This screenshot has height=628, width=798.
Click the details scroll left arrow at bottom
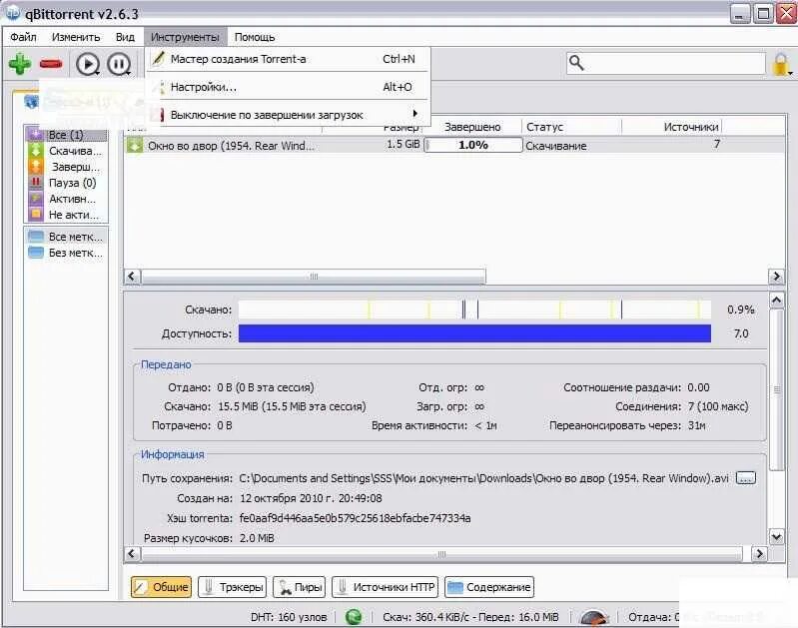(132, 554)
